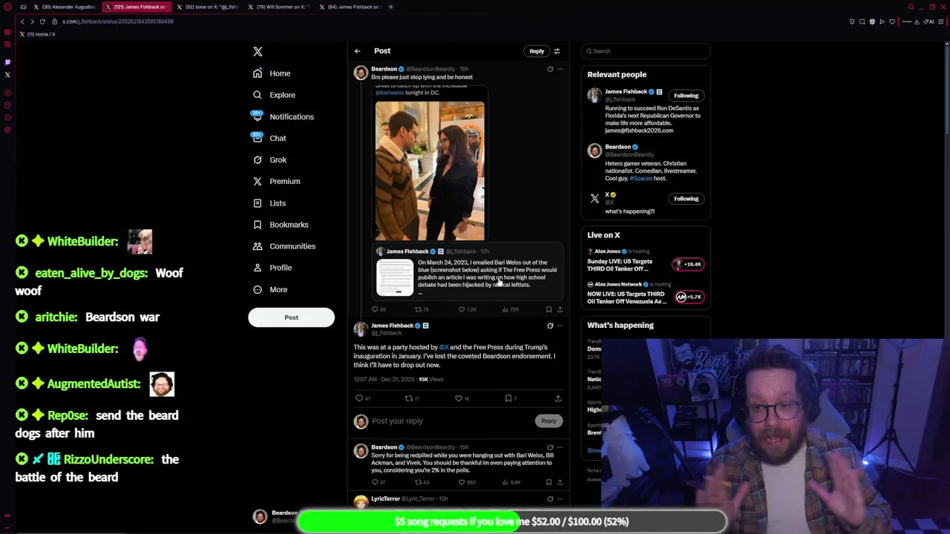950x534 pixels.
Task: Open the browser AI assistant icon
Action: [929, 22]
